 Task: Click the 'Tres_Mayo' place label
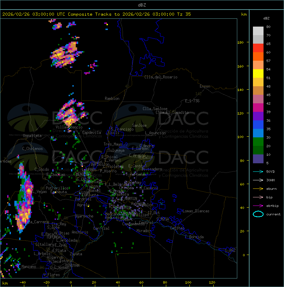pyautogui.click(x=113, y=144)
